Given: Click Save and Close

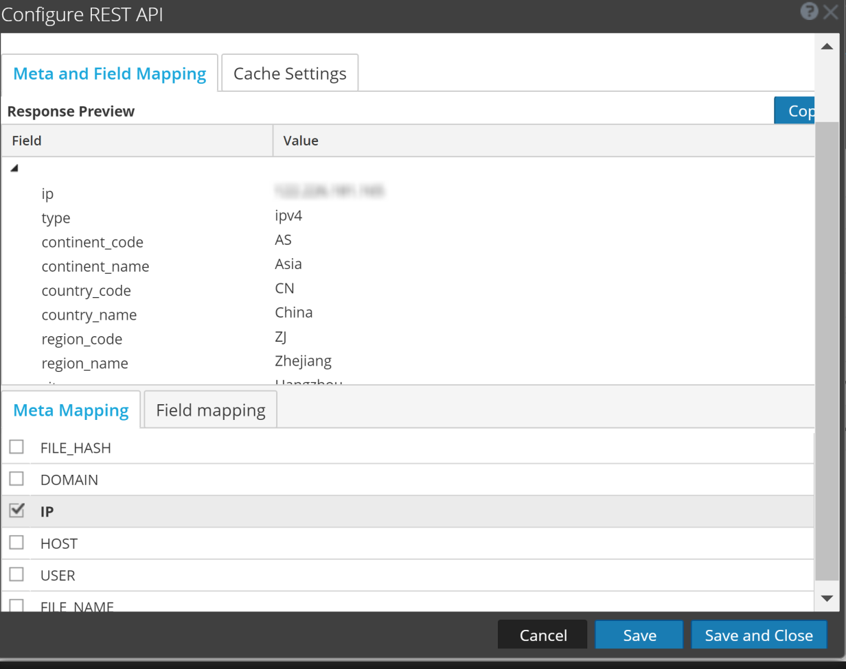Looking at the screenshot, I should (759, 635).
